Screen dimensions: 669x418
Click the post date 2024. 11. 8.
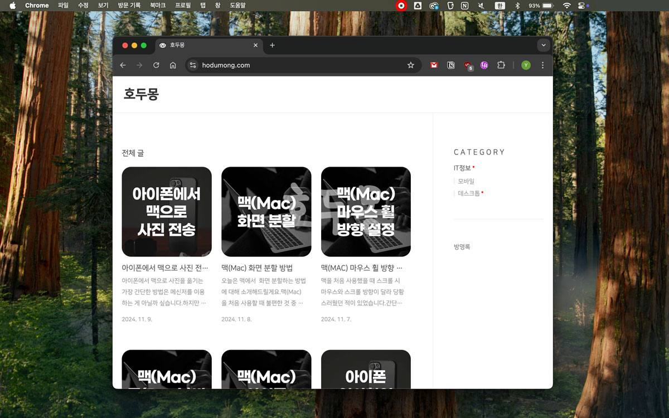point(236,319)
